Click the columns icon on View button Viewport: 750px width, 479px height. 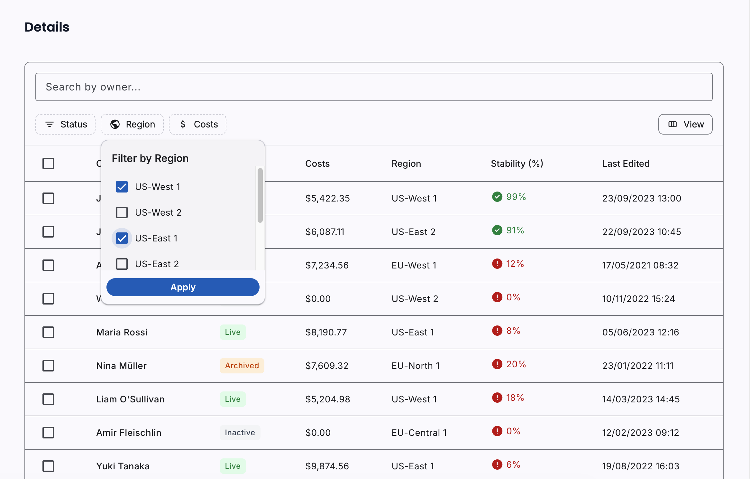point(672,124)
